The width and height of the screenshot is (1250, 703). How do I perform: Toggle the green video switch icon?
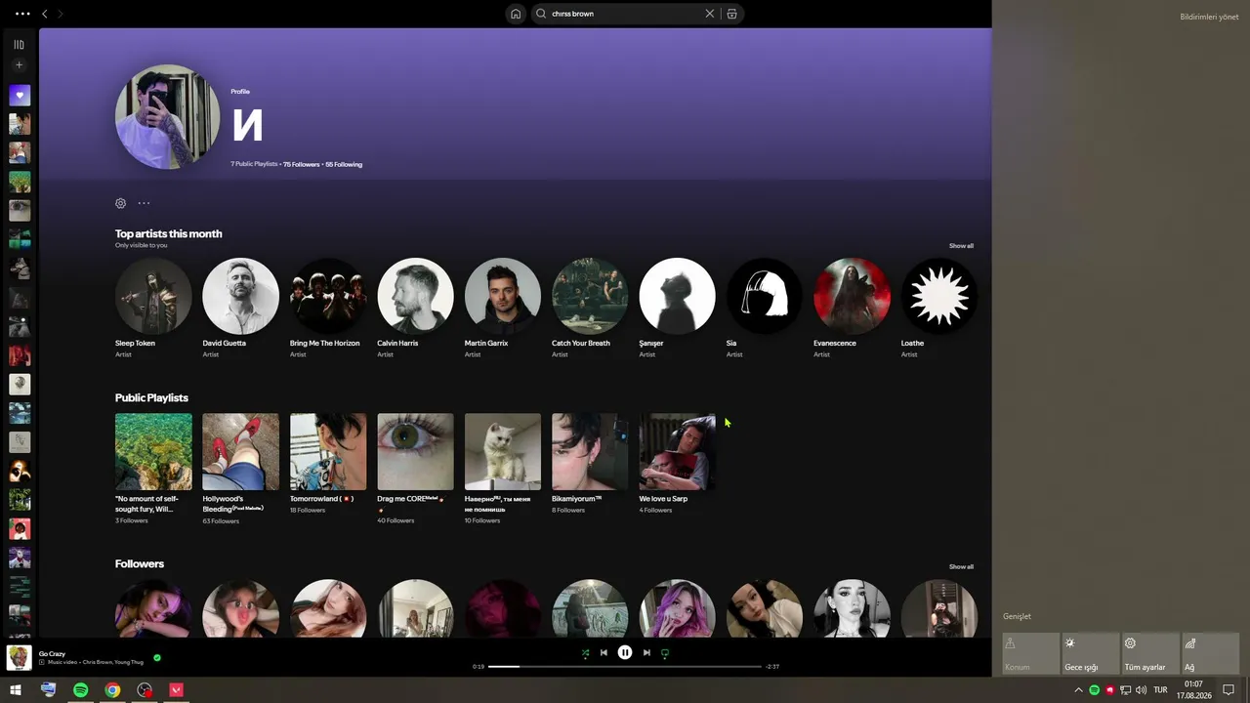(665, 653)
